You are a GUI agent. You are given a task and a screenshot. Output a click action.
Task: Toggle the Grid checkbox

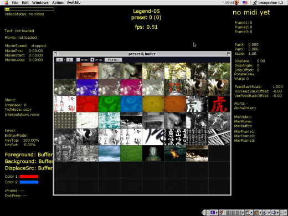pos(92,60)
